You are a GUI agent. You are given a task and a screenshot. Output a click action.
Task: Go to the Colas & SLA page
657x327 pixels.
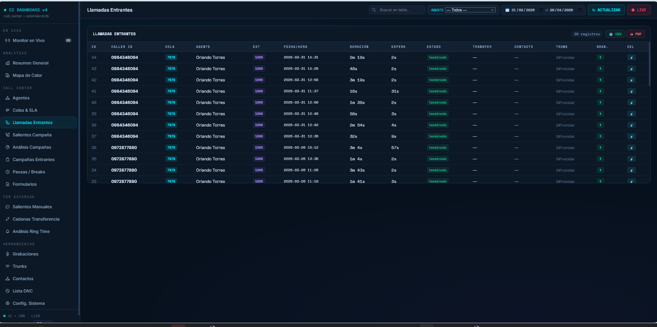point(25,110)
